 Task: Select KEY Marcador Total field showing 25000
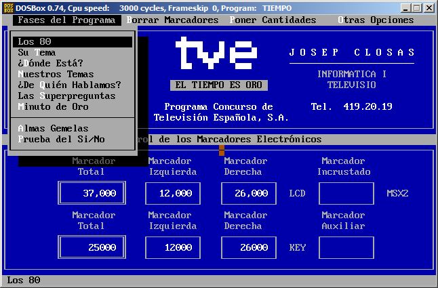92,248
